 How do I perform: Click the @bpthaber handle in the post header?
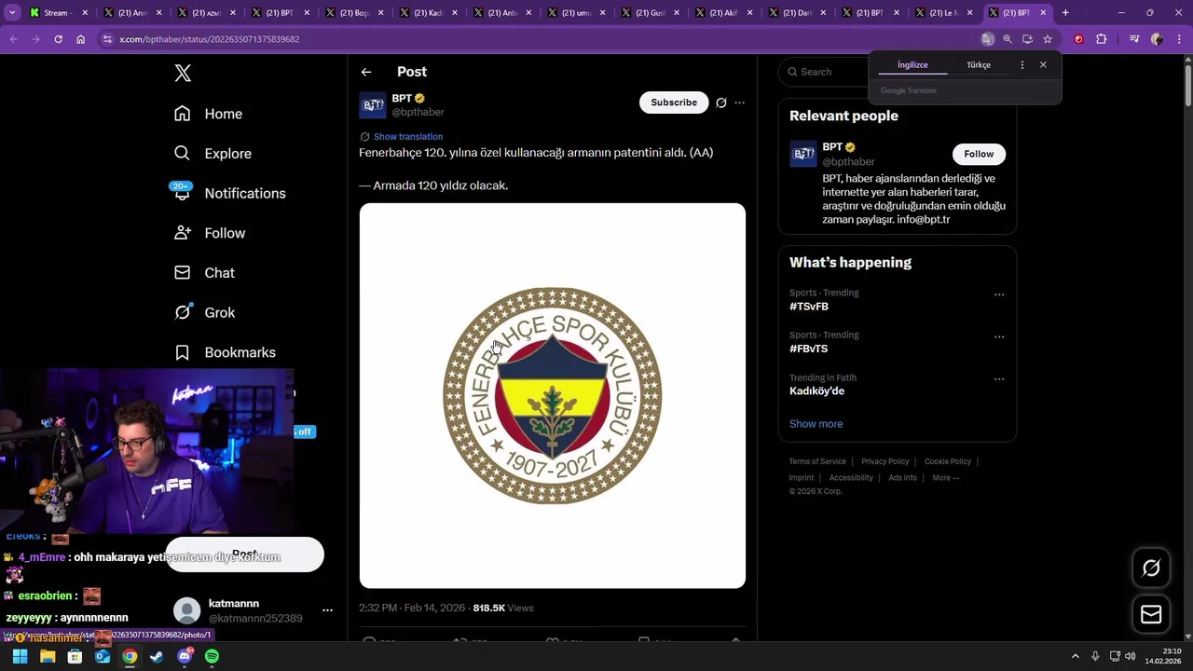418,112
